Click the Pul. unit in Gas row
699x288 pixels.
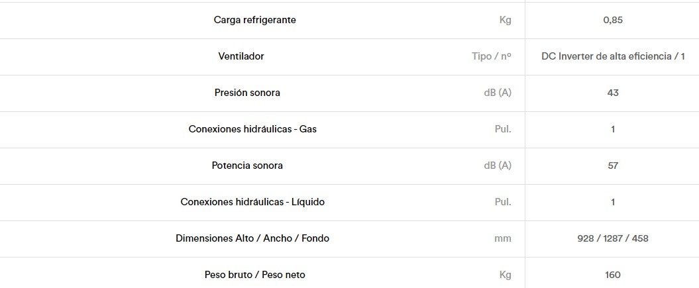tap(503, 130)
